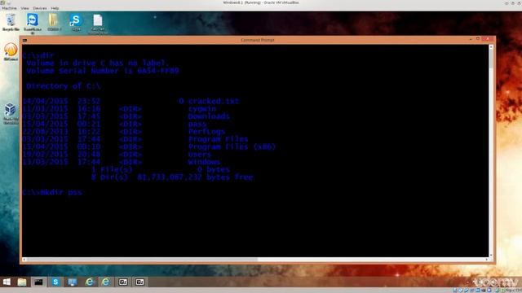Open the TeamViewer desktop shortcut
Viewport: 522px width, 293px height.
pos(33,23)
